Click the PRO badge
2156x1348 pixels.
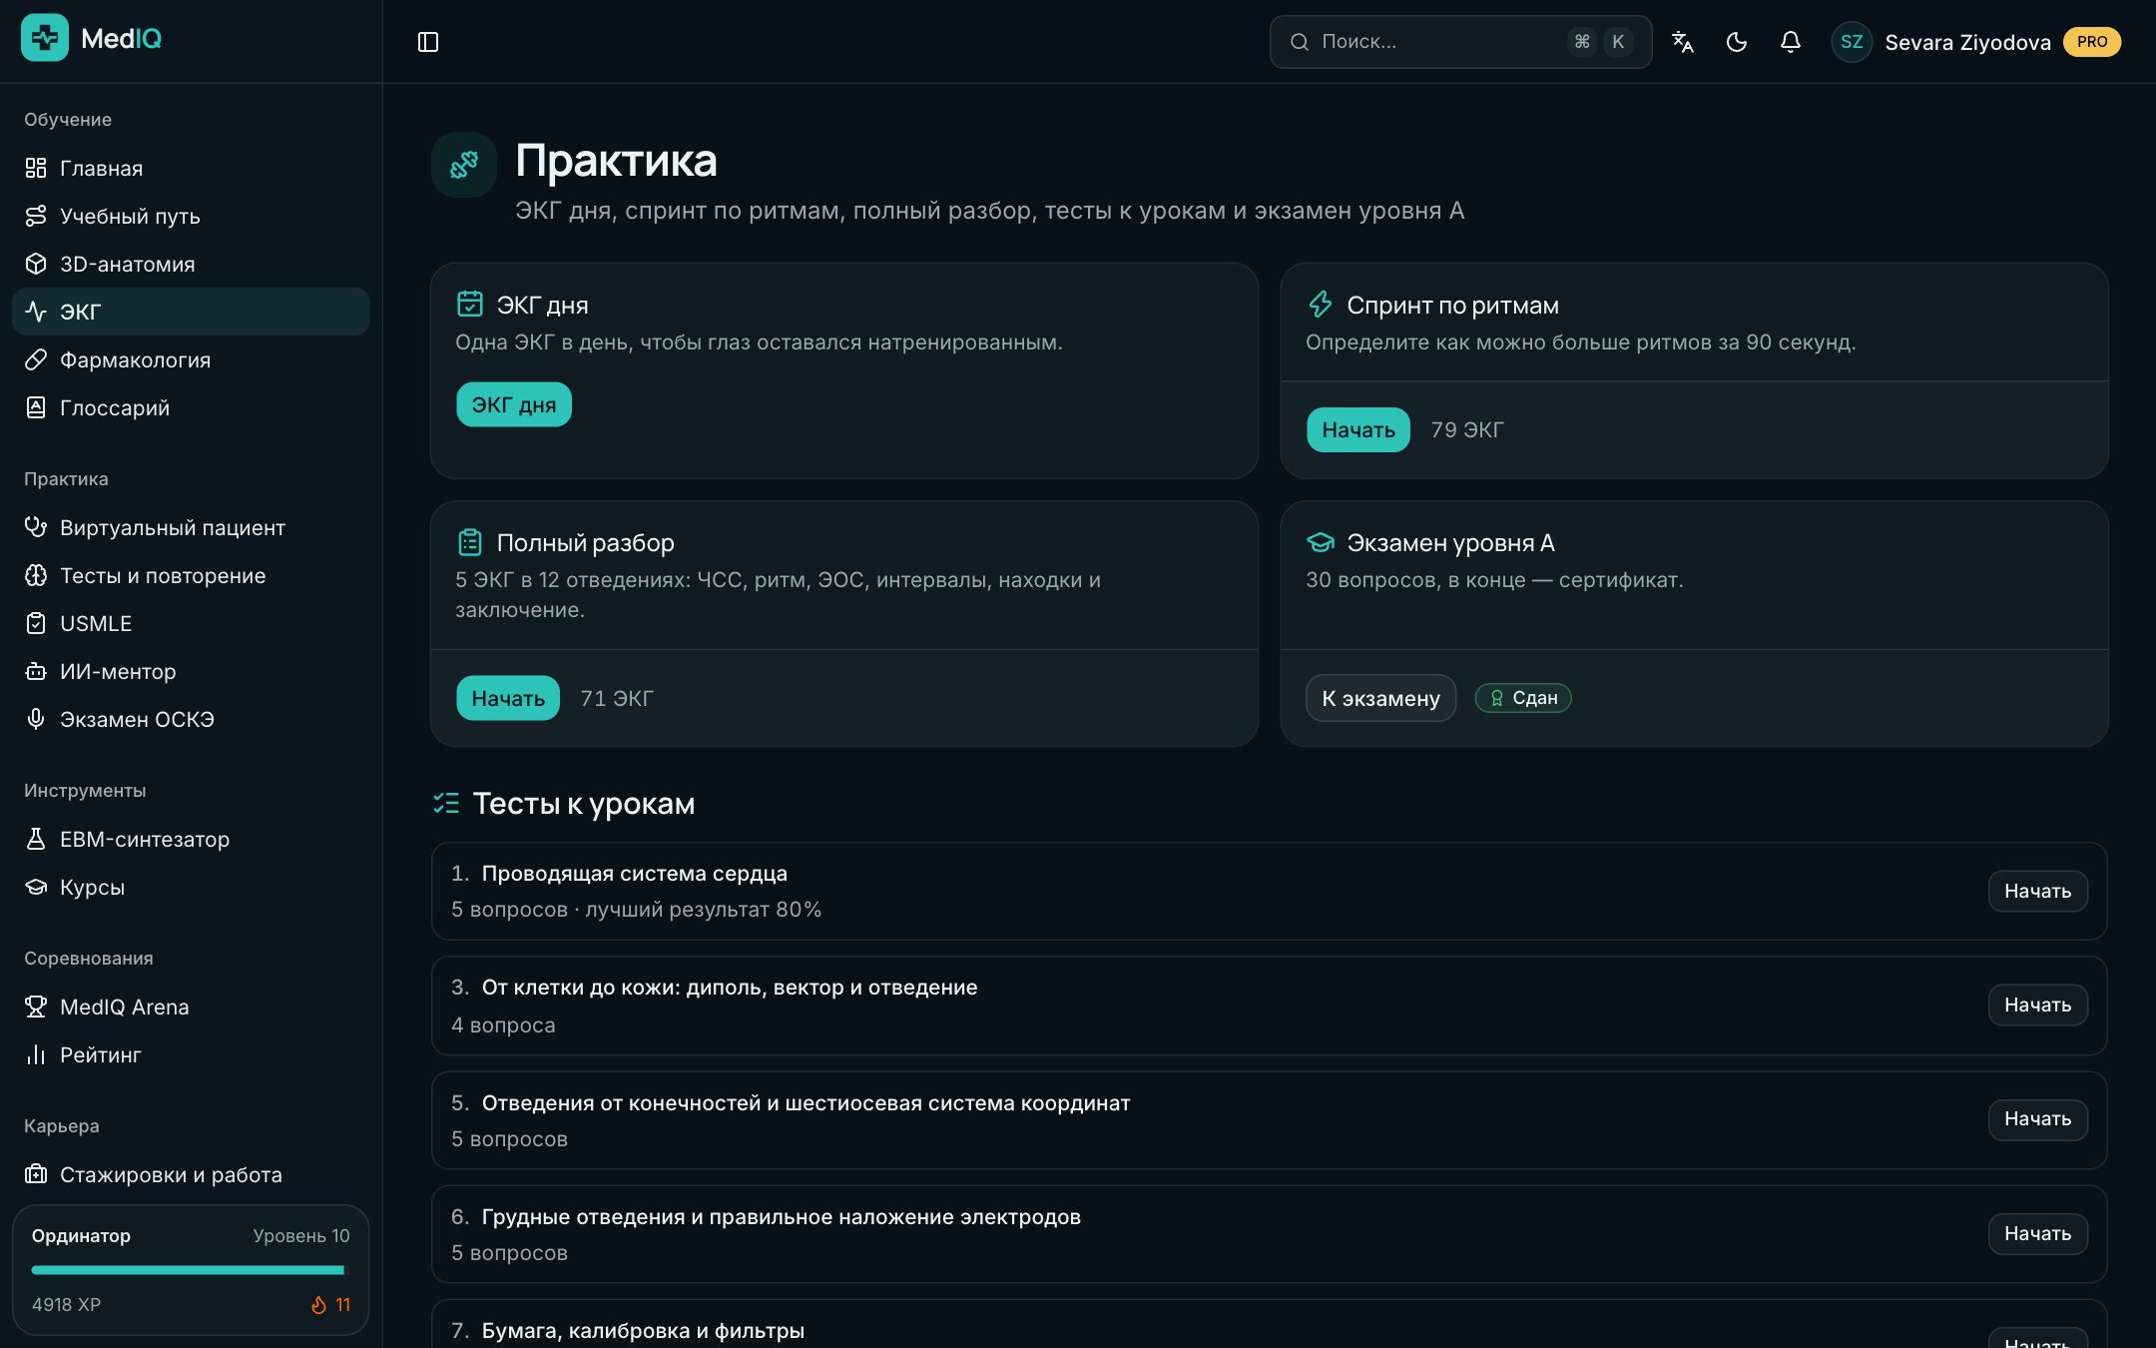(x=2092, y=42)
